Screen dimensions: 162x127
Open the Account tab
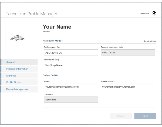[19, 62]
